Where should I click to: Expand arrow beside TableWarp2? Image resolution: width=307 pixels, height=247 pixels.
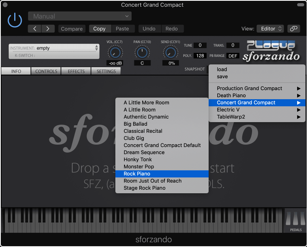[x=299, y=117]
